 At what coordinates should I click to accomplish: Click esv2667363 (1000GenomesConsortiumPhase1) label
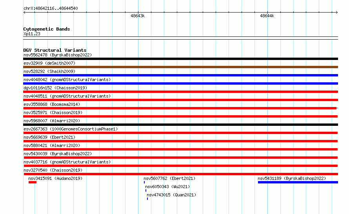click(x=71, y=129)
